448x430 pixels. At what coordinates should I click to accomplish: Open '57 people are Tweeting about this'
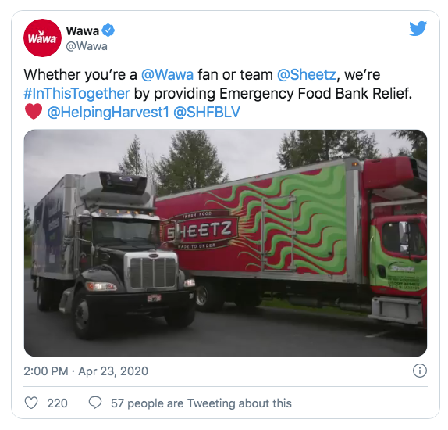tap(201, 403)
